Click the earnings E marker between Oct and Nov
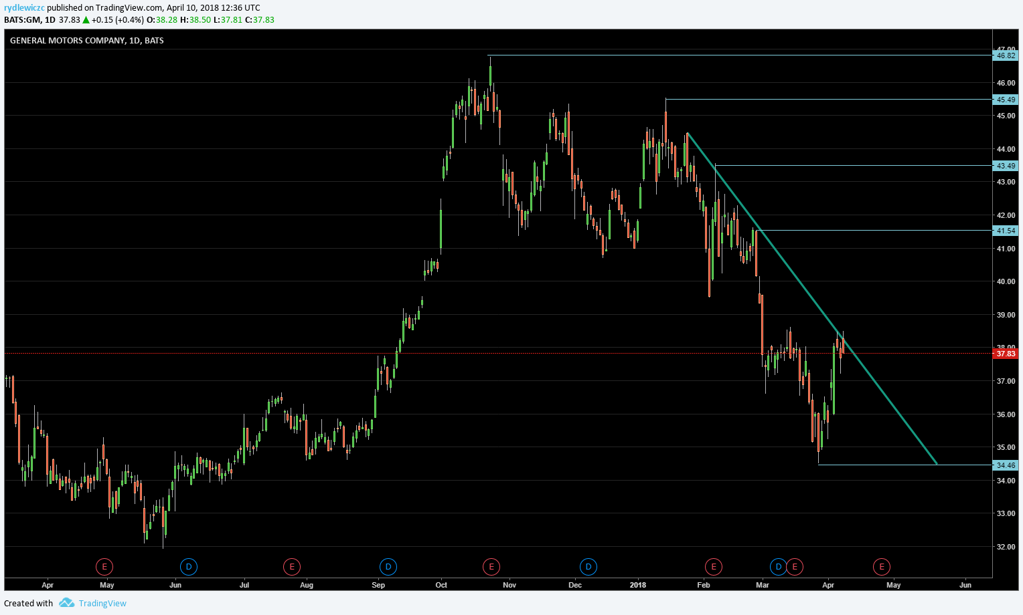The width and height of the screenshot is (1023, 615). (x=491, y=567)
